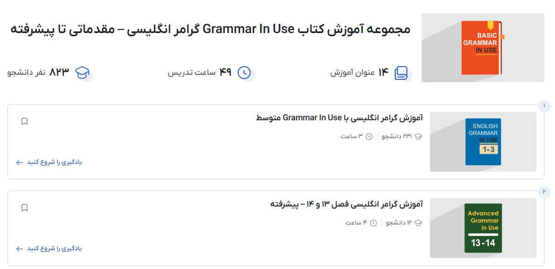
Task: Click the clock icon beside «۴۹ ساعت تدریس»
Action: (x=244, y=72)
